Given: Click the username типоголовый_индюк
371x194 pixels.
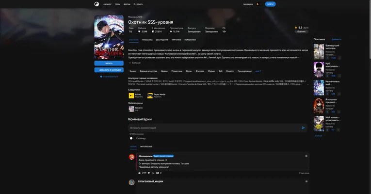Looking at the screenshot, I should tap(150, 181).
